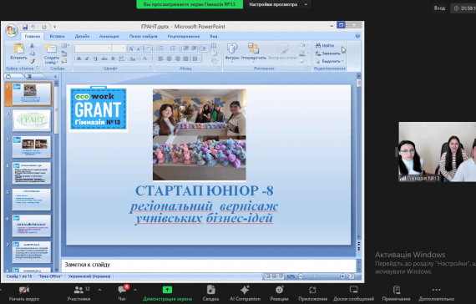This screenshot has width=476, height=304.
Task: Open the Шрифт font dialog launcher
Action: click(151, 68)
